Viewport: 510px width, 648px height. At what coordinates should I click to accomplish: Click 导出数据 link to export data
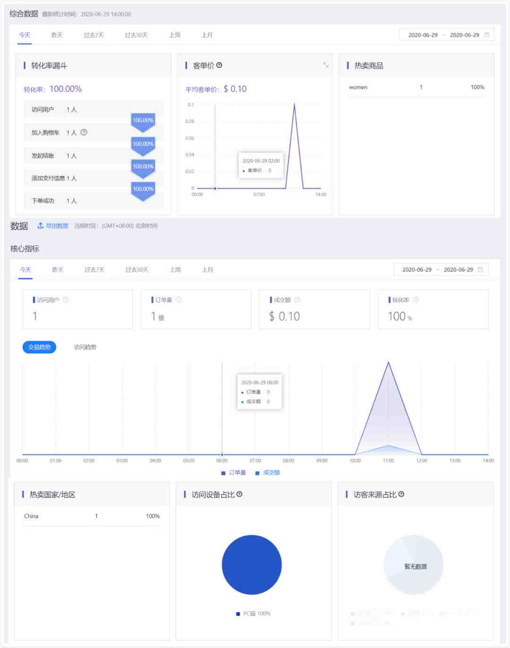[x=57, y=226]
